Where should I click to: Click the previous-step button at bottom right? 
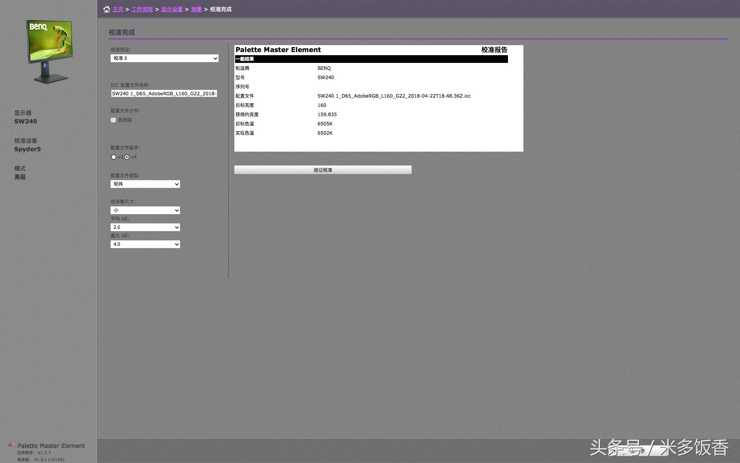coord(638,451)
